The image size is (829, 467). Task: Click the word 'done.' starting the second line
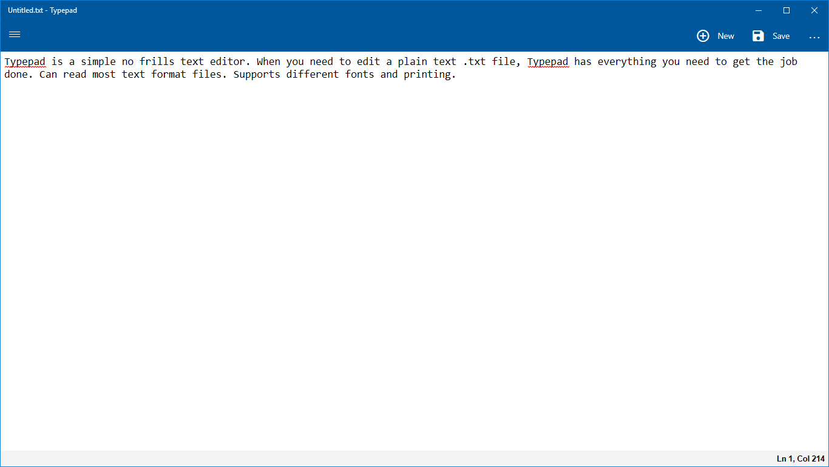19,75
